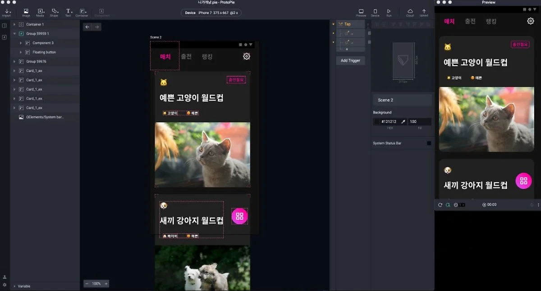
Task: Toggle the System Status Bar checkbox
Action: pos(429,143)
